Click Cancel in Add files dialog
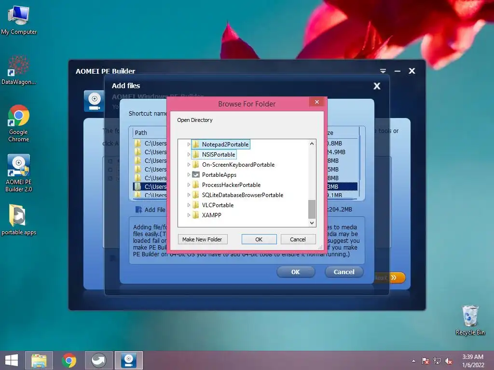 click(344, 272)
